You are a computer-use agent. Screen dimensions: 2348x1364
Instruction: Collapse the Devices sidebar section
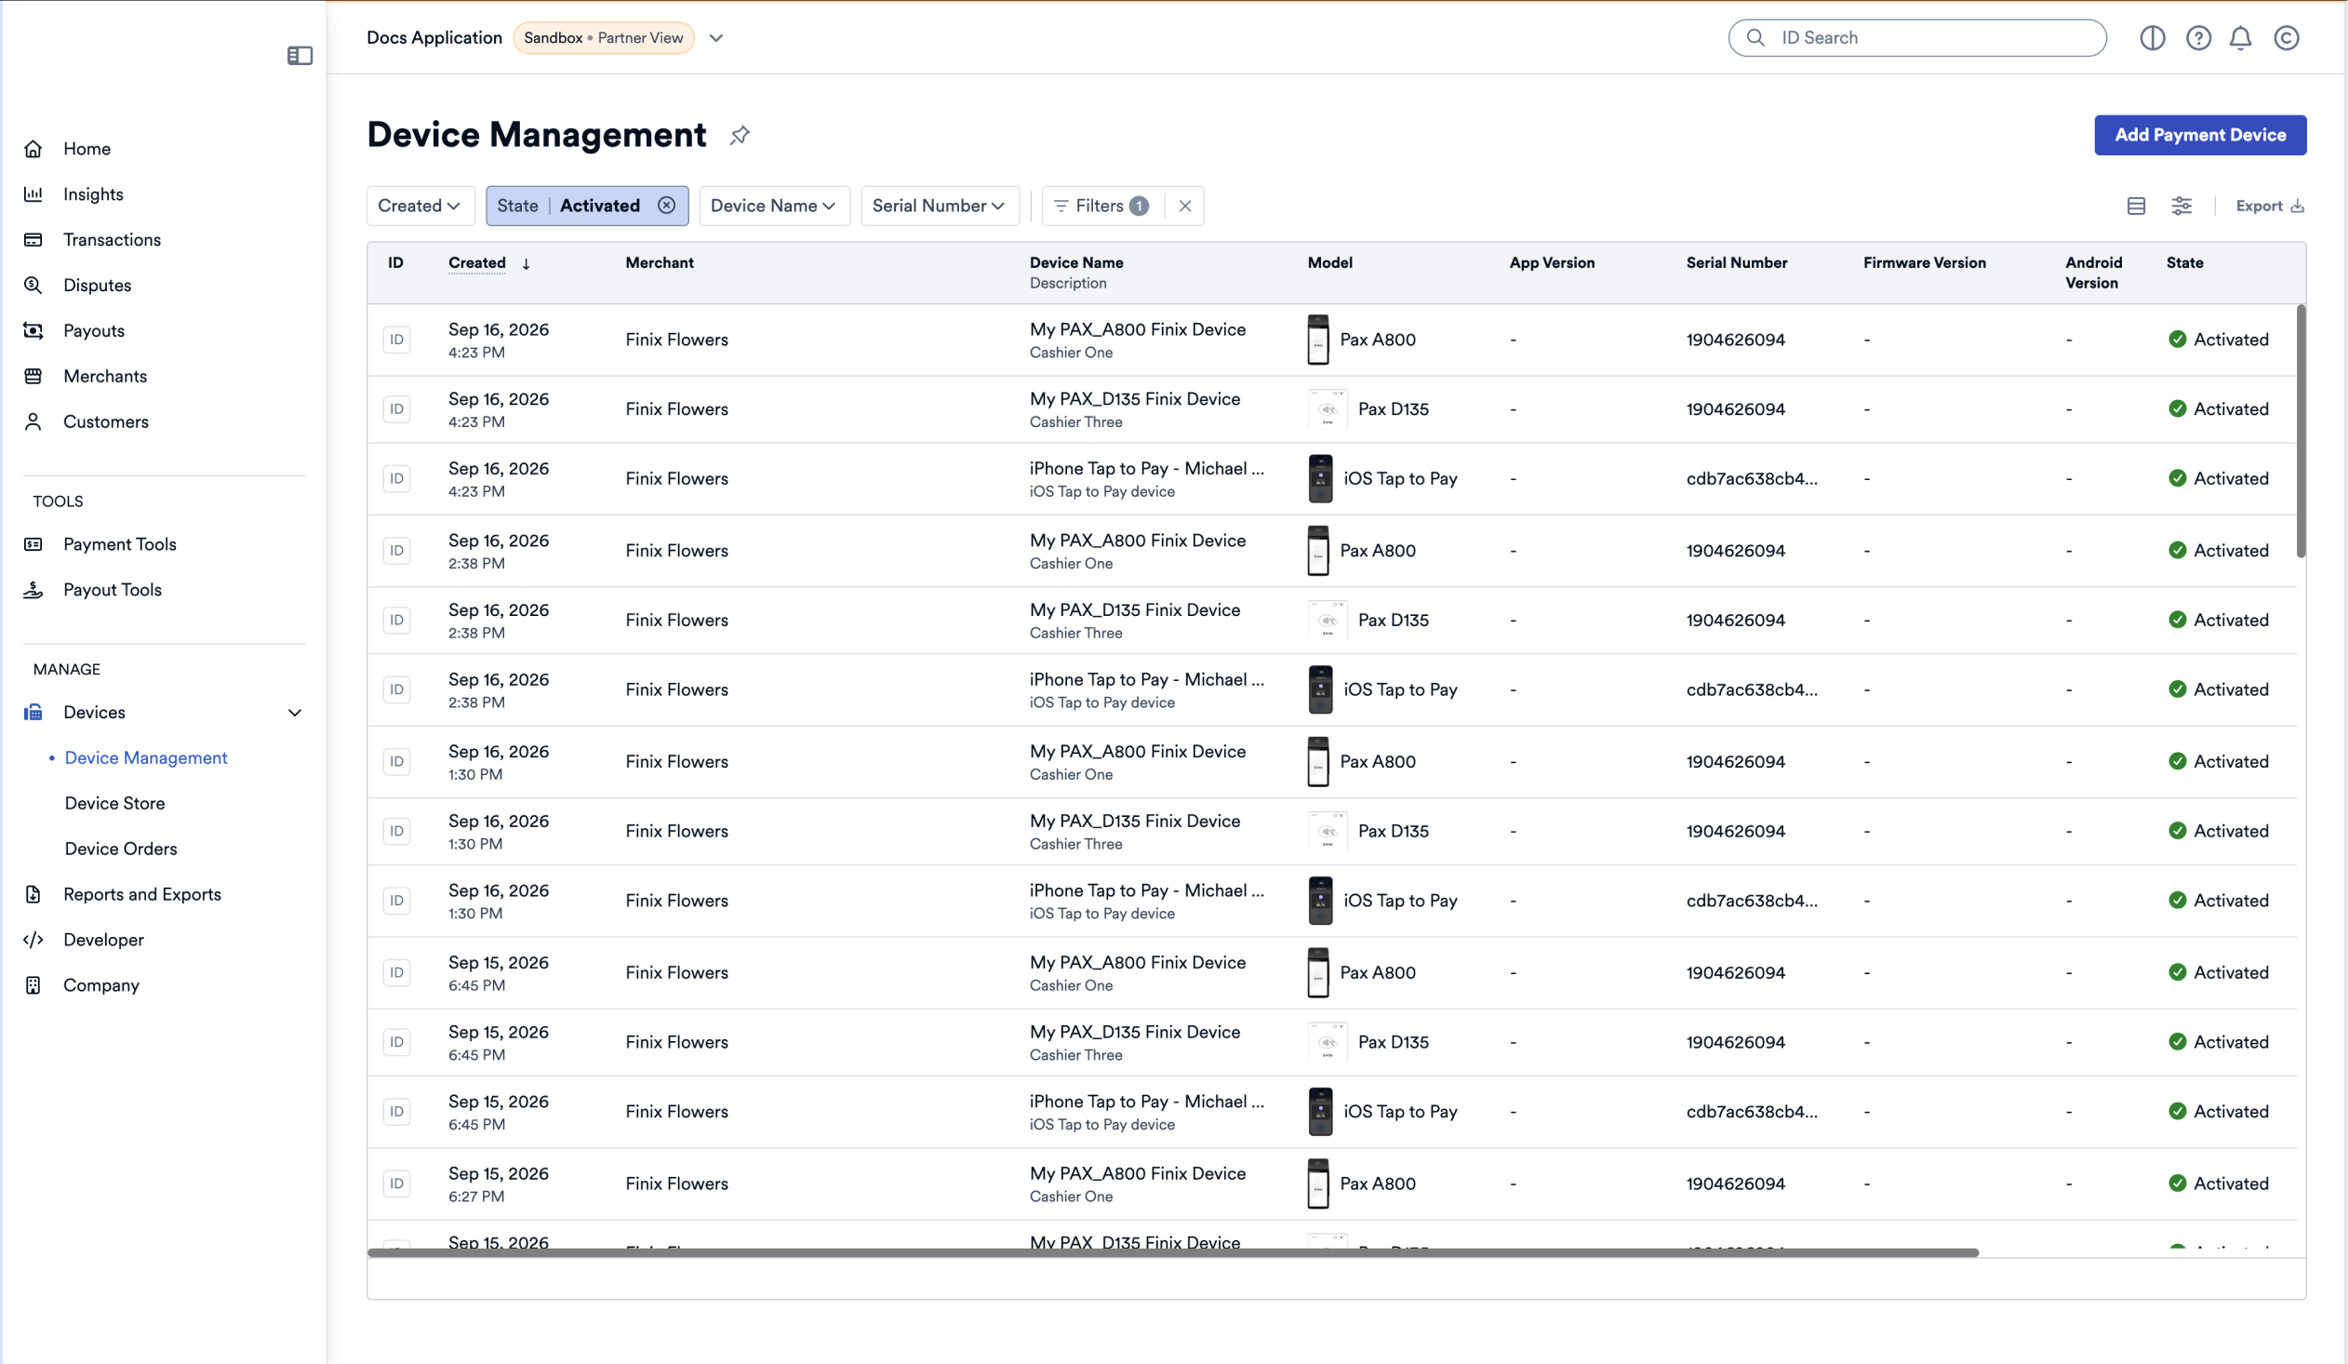point(295,713)
